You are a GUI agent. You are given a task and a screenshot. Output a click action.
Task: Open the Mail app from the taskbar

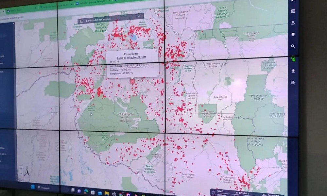(x=99, y=193)
